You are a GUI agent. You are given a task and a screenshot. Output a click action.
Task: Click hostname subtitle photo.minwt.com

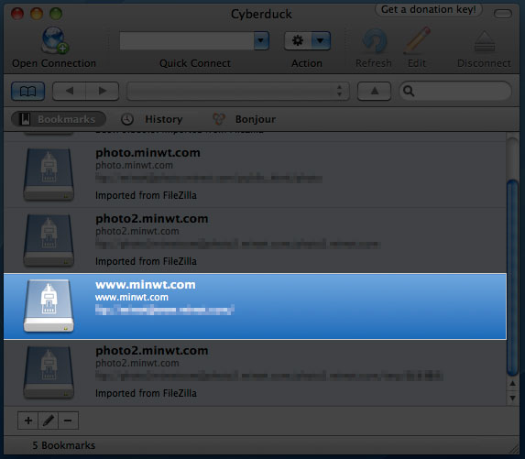134,166
